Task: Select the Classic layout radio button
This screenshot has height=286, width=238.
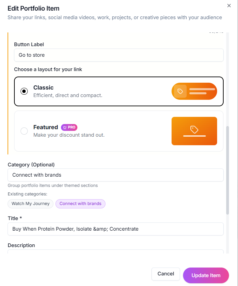Action: (24, 91)
